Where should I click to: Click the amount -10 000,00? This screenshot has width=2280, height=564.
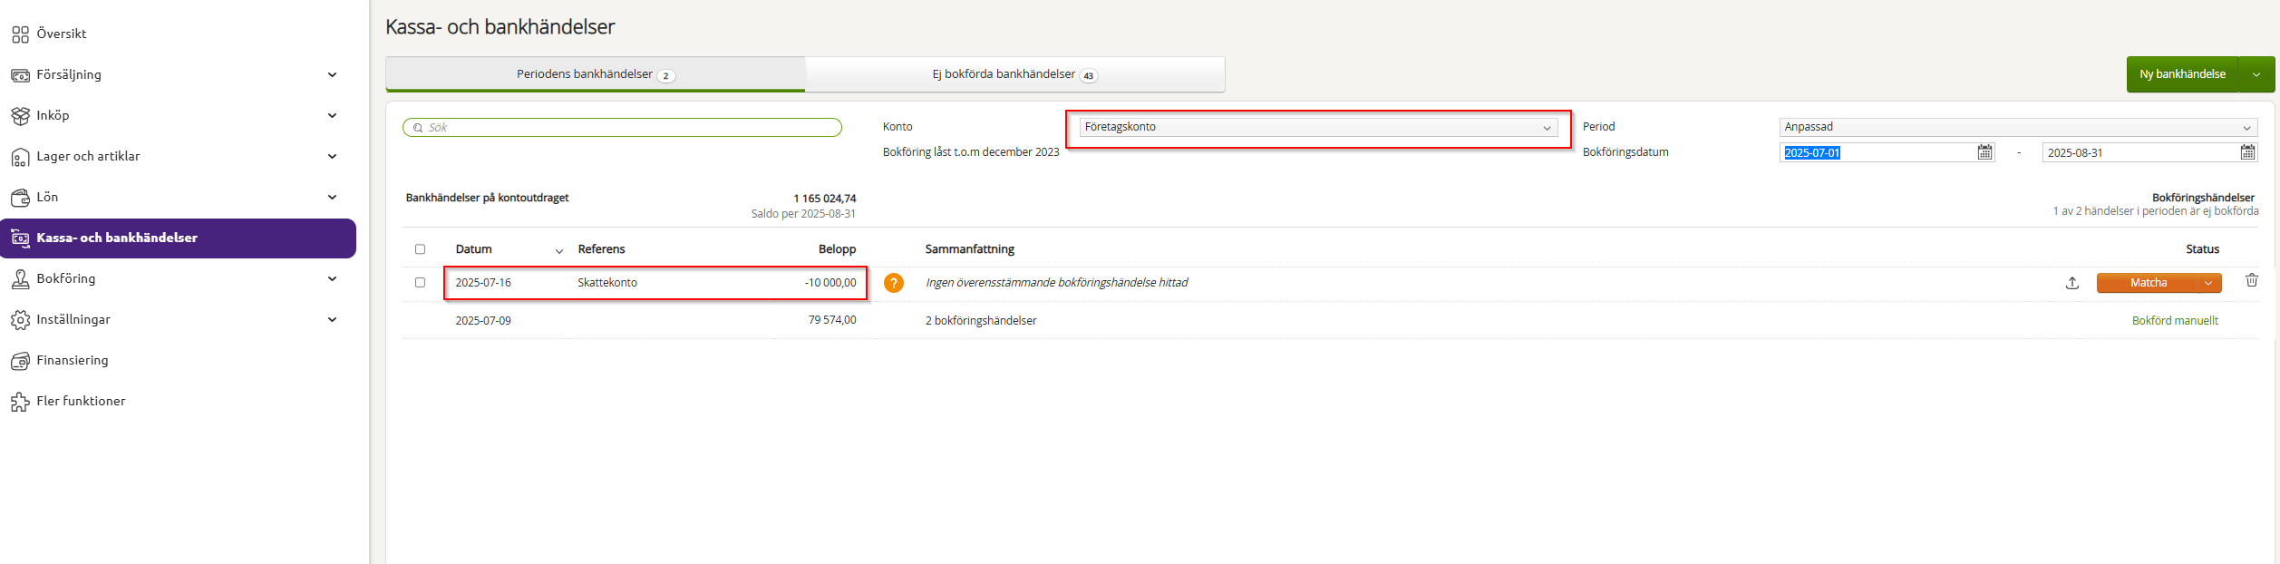click(x=830, y=283)
